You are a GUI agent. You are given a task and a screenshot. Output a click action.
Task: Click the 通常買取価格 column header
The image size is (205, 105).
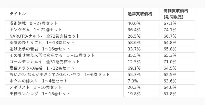pyautogui.click(x=140, y=14)
